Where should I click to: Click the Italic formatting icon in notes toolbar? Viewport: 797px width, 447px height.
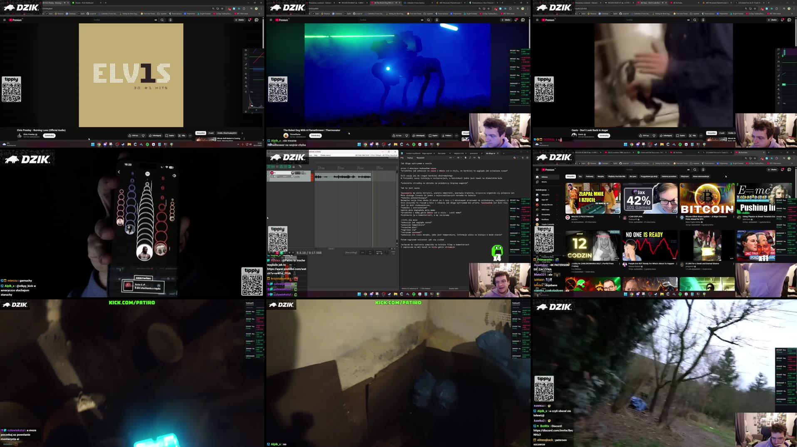pyautogui.click(x=470, y=158)
